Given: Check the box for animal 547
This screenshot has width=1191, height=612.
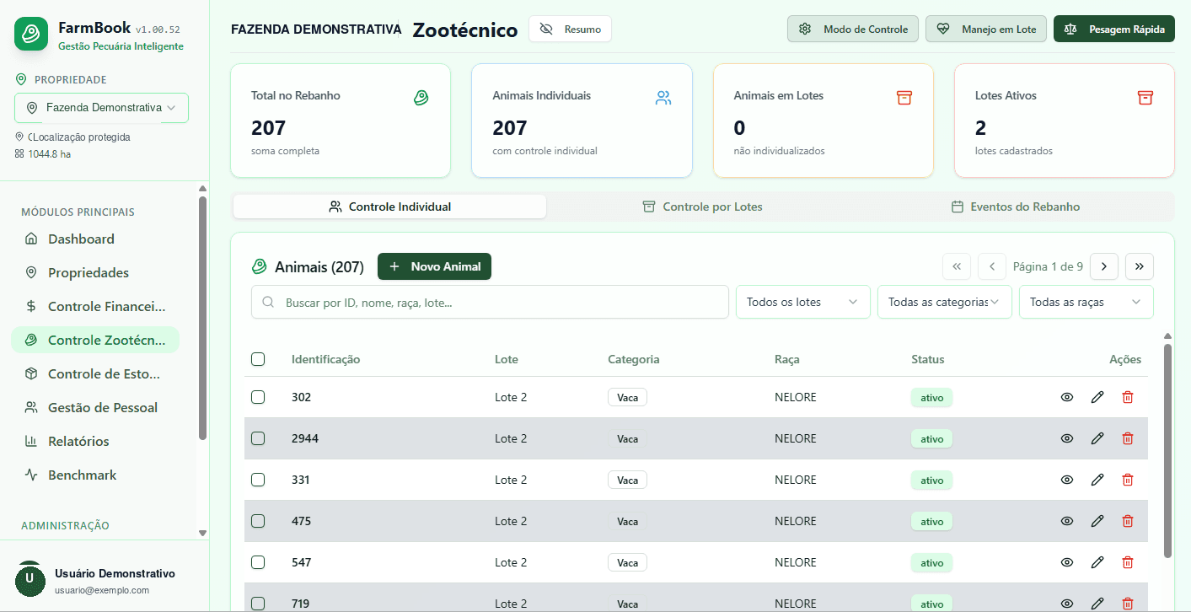Looking at the screenshot, I should click(258, 562).
